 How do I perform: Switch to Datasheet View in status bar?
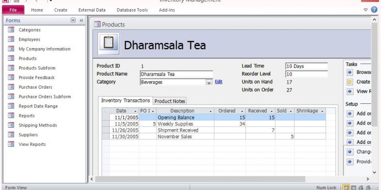point(354,187)
